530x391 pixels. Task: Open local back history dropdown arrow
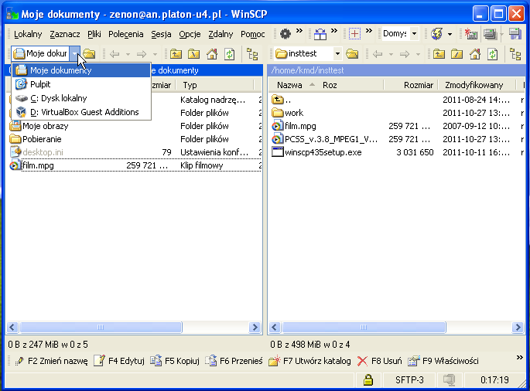tap(128, 54)
